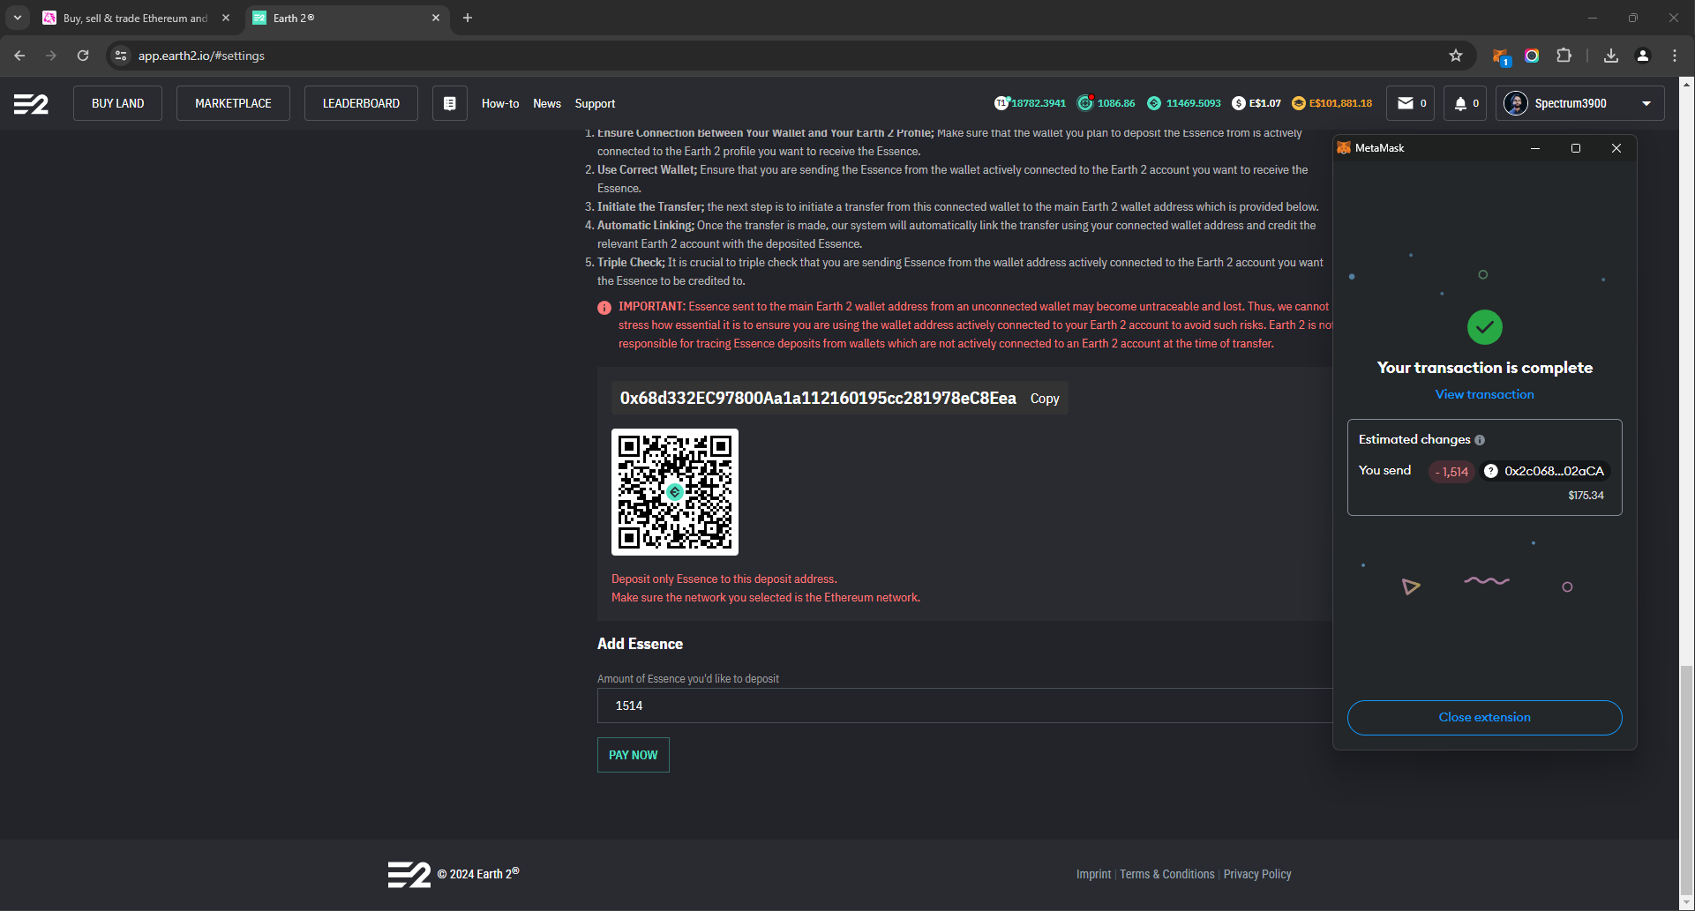Click the E$101,881.18 net worth icon
This screenshot has width=1695, height=911.
(1299, 103)
